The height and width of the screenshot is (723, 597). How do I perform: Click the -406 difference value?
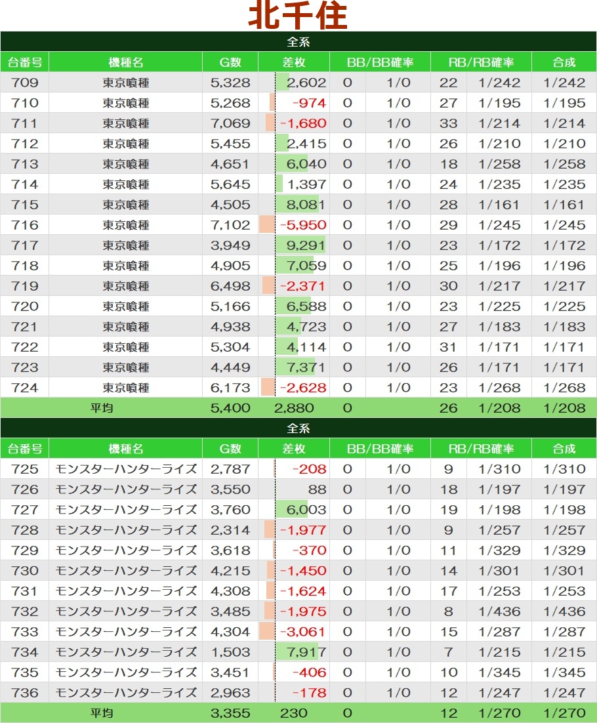(x=310, y=672)
